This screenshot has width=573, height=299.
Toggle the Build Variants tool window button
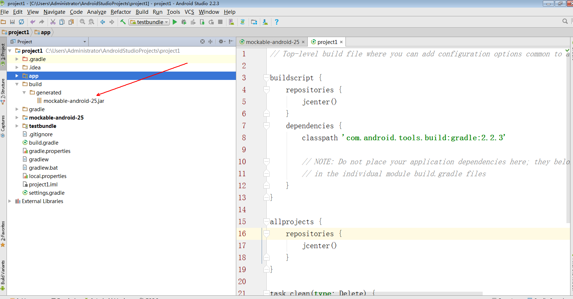coord(3,275)
